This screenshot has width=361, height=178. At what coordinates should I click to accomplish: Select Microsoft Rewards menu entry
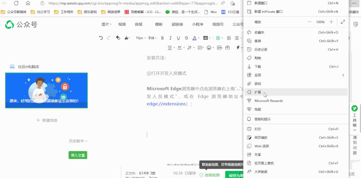pos(296,101)
